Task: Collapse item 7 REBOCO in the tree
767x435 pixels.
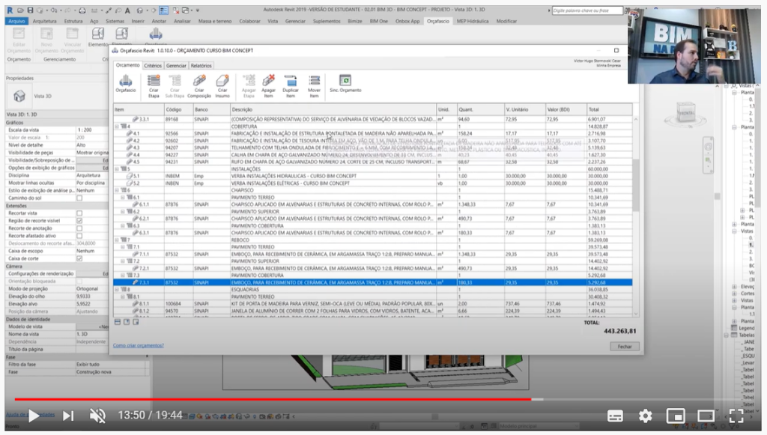Action: pyautogui.click(x=117, y=240)
